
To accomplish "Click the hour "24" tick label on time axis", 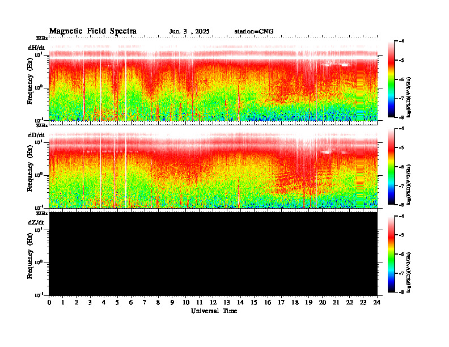I will [x=377, y=302].
